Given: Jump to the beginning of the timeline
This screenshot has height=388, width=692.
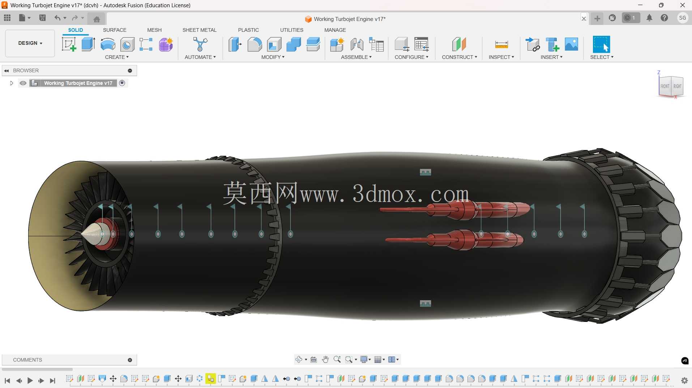Looking at the screenshot, I should pos(7,380).
